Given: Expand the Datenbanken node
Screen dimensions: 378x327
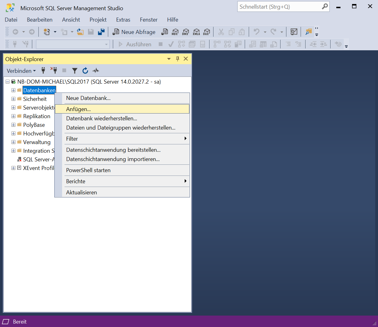Looking at the screenshot, I should pos(13,90).
